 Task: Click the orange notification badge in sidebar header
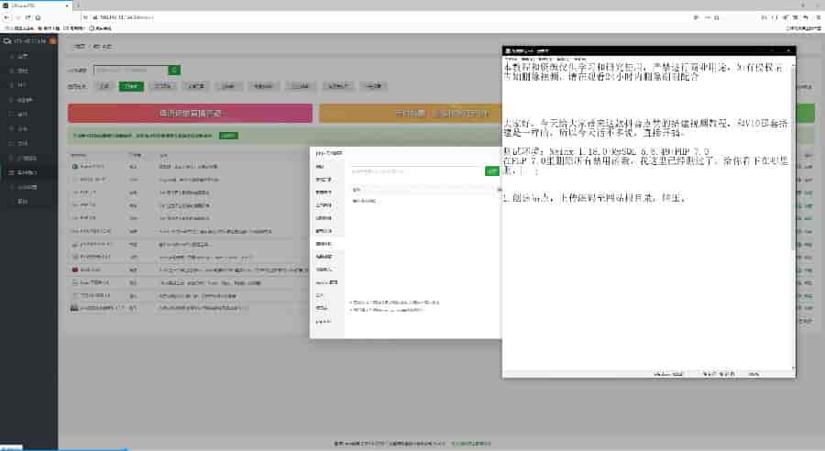click(53, 40)
